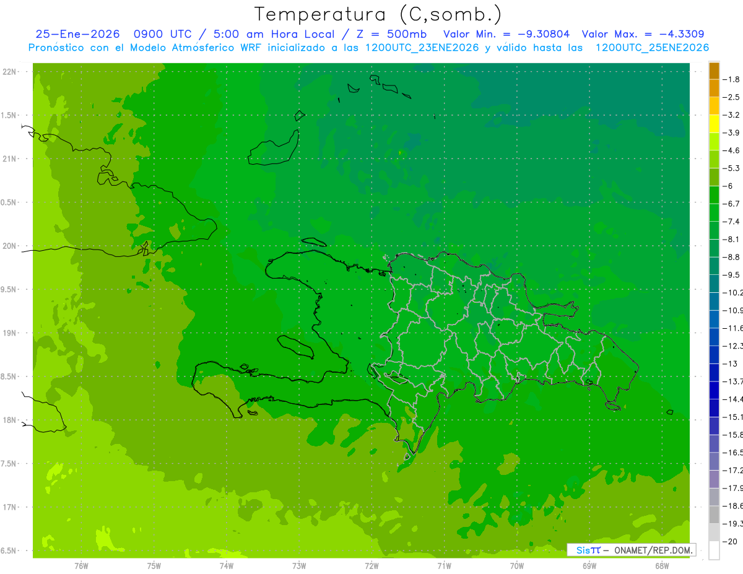Viewport: 743px width, 574px height.
Task: Select the date "25-Ene-2026" in the header
Action: pos(77,34)
